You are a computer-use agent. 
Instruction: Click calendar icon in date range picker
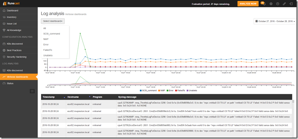tap(257, 21)
